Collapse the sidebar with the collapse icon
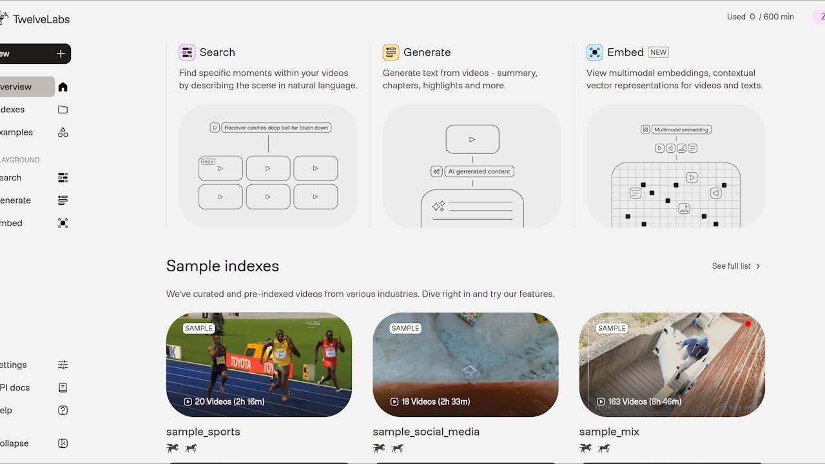The width and height of the screenshot is (825, 464). pyautogui.click(x=63, y=443)
